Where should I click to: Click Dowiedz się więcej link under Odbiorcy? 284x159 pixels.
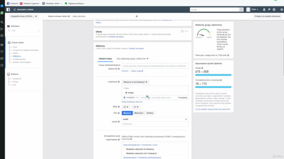click(x=136, y=49)
